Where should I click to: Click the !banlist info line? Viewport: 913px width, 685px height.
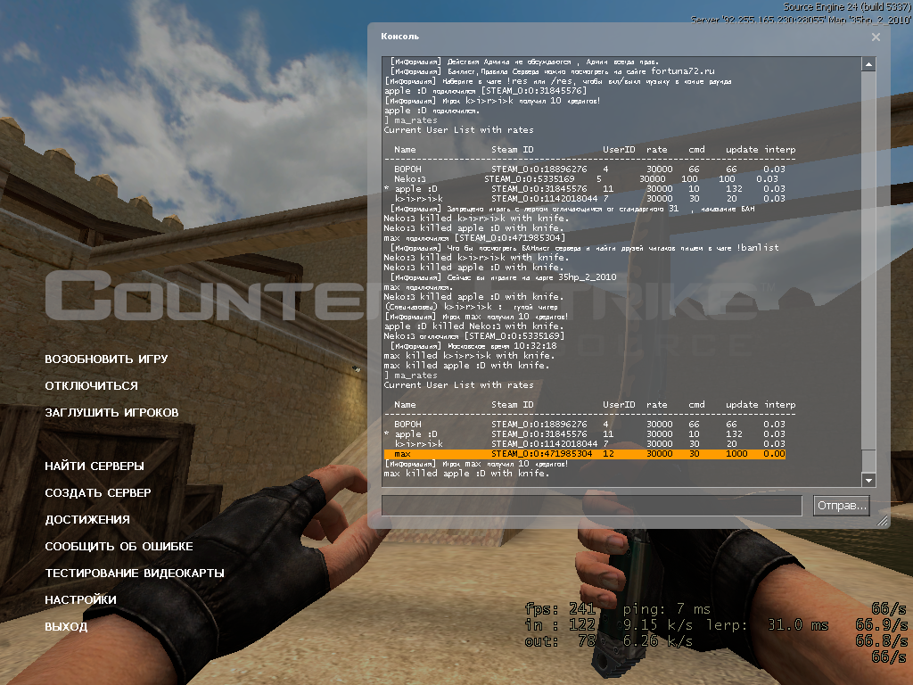[584, 248]
